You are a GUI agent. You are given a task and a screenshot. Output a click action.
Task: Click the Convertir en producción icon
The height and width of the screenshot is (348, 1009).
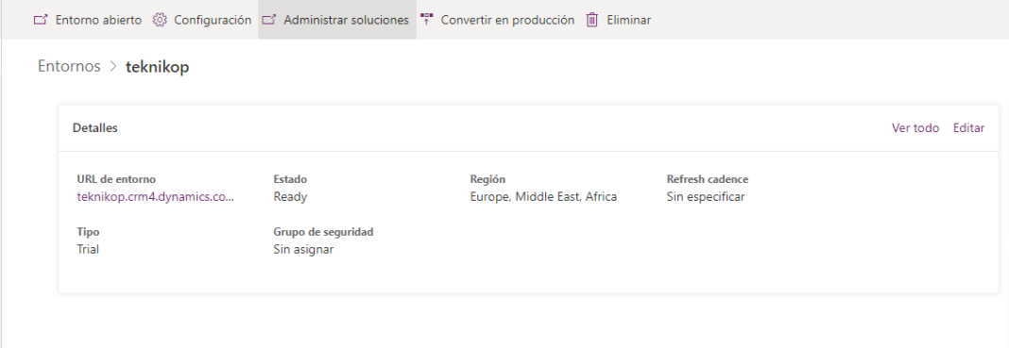click(x=426, y=20)
